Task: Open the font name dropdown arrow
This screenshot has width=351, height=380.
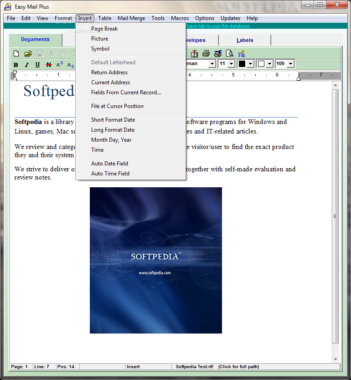Action: pos(212,64)
